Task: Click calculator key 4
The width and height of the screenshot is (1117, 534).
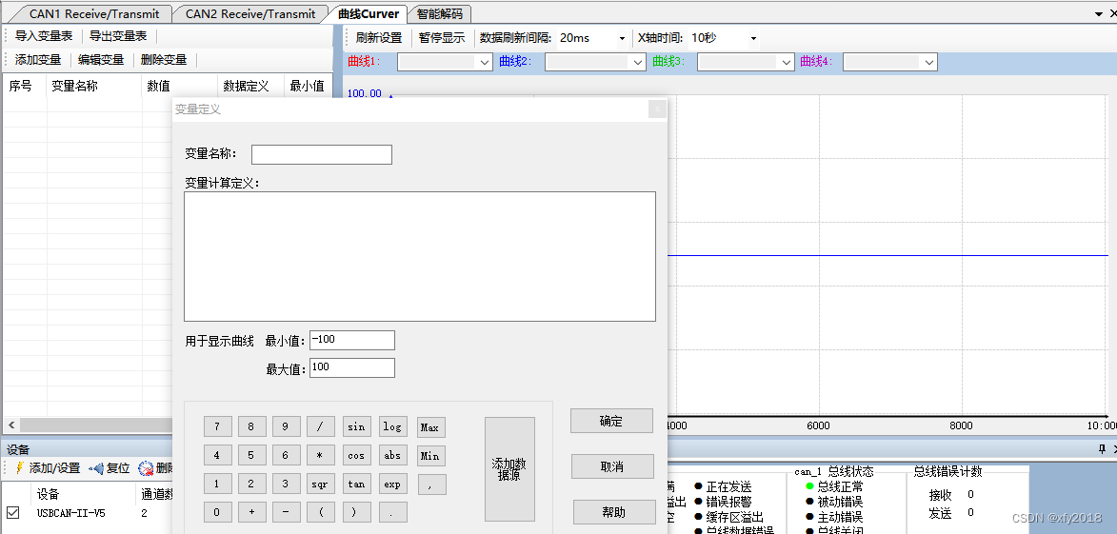Action: (217, 456)
